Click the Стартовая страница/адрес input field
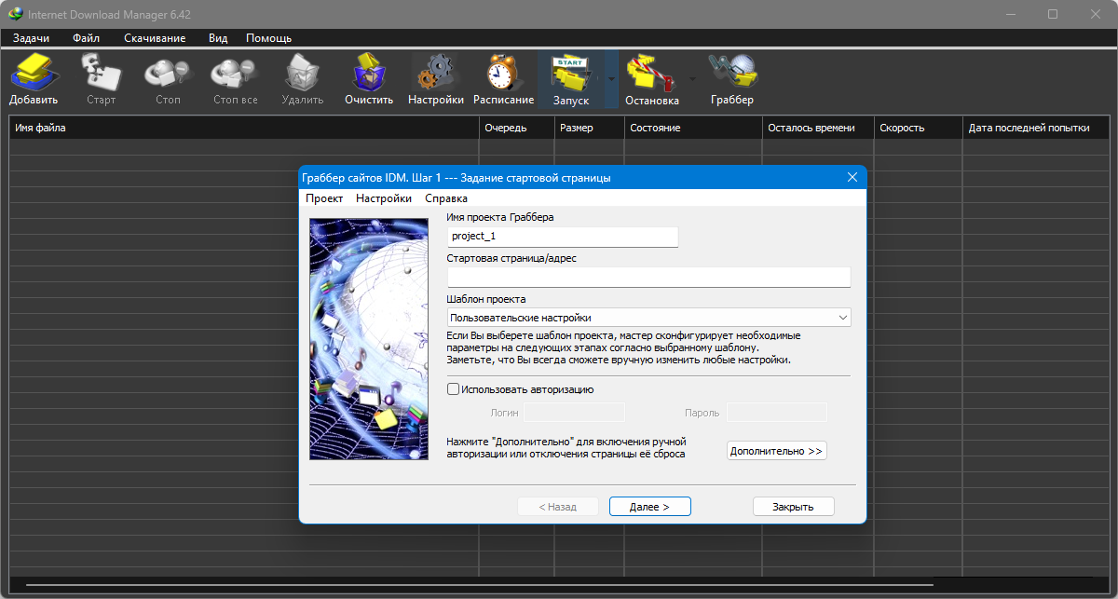This screenshot has height=599, width=1118. tap(648, 277)
